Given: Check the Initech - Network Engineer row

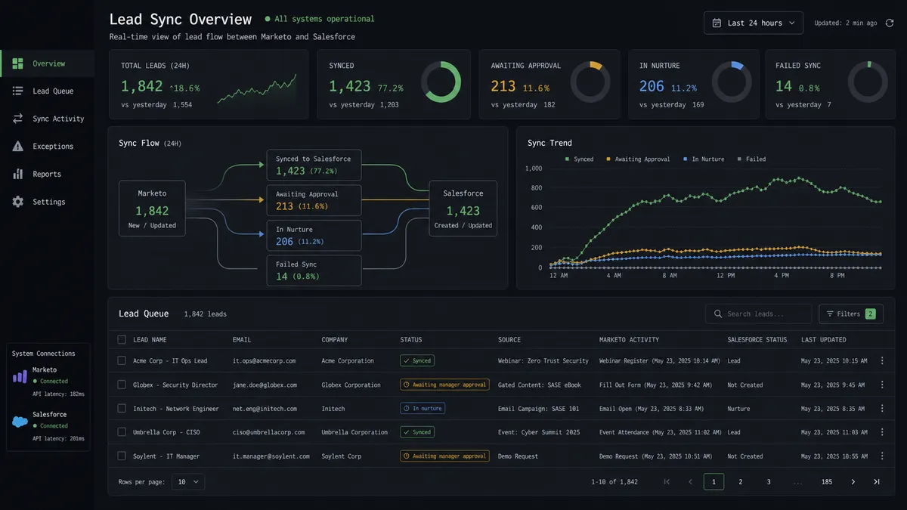Looking at the screenshot, I should pyautogui.click(x=122, y=409).
